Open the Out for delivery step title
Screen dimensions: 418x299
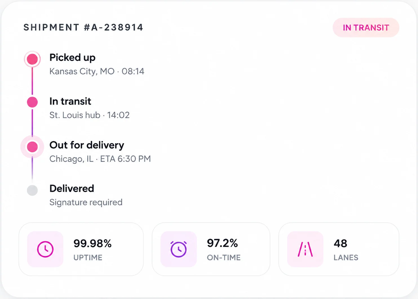87,145
